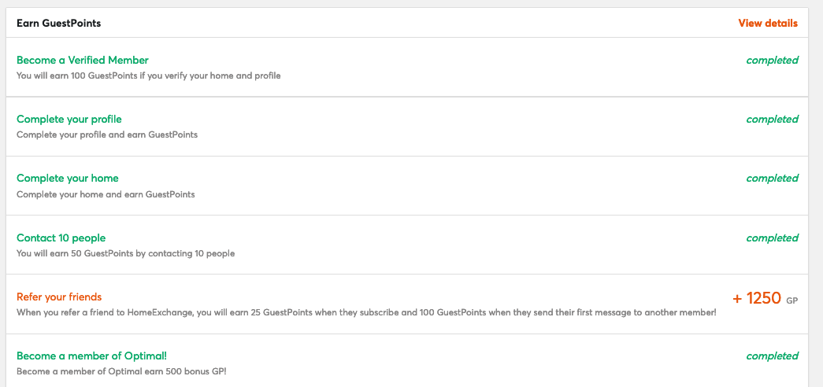823x387 pixels.
Task: Click the Refer your friends link
Action: coord(59,297)
